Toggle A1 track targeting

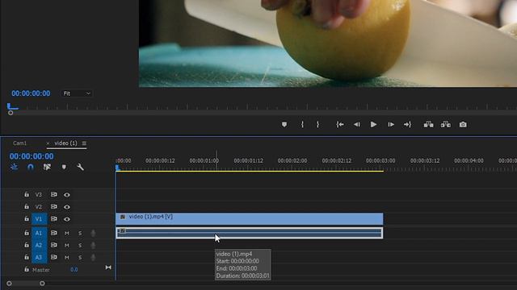click(40, 233)
